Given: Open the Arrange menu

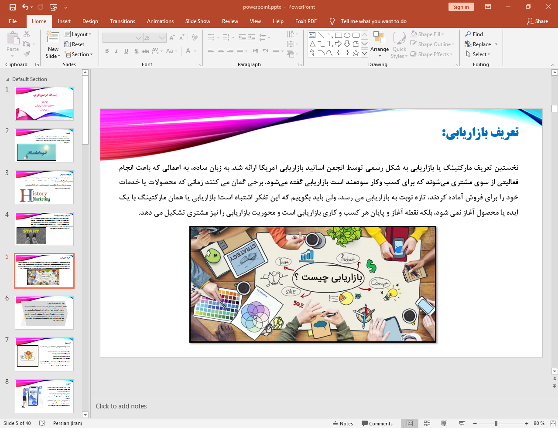Looking at the screenshot, I should [380, 44].
